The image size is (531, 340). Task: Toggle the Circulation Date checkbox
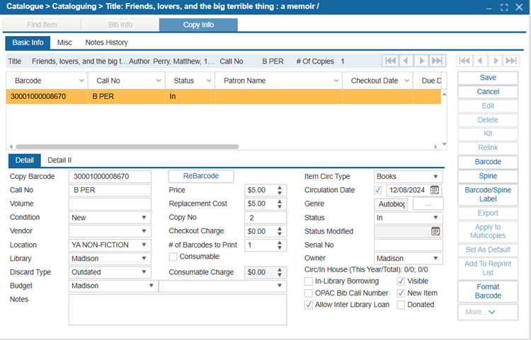click(x=378, y=190)
